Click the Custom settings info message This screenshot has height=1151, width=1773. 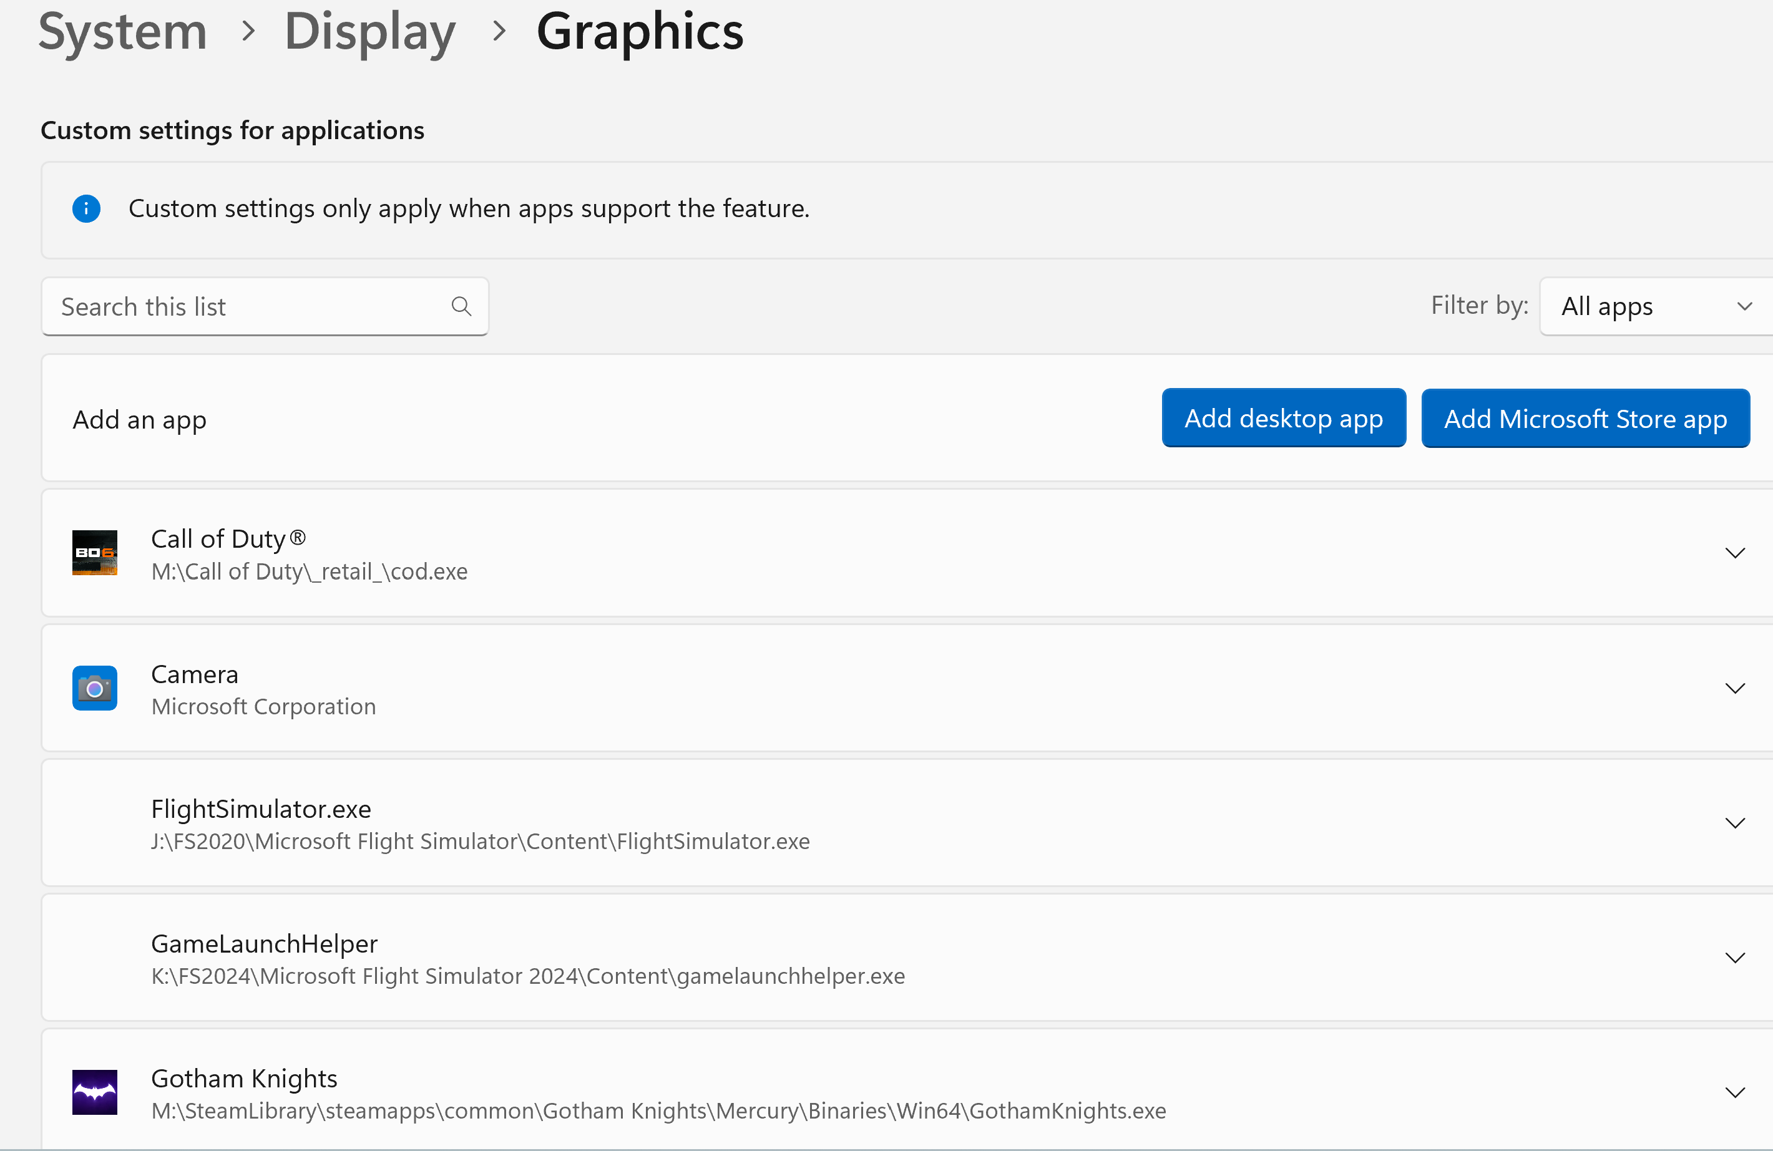tap(469, 208)
